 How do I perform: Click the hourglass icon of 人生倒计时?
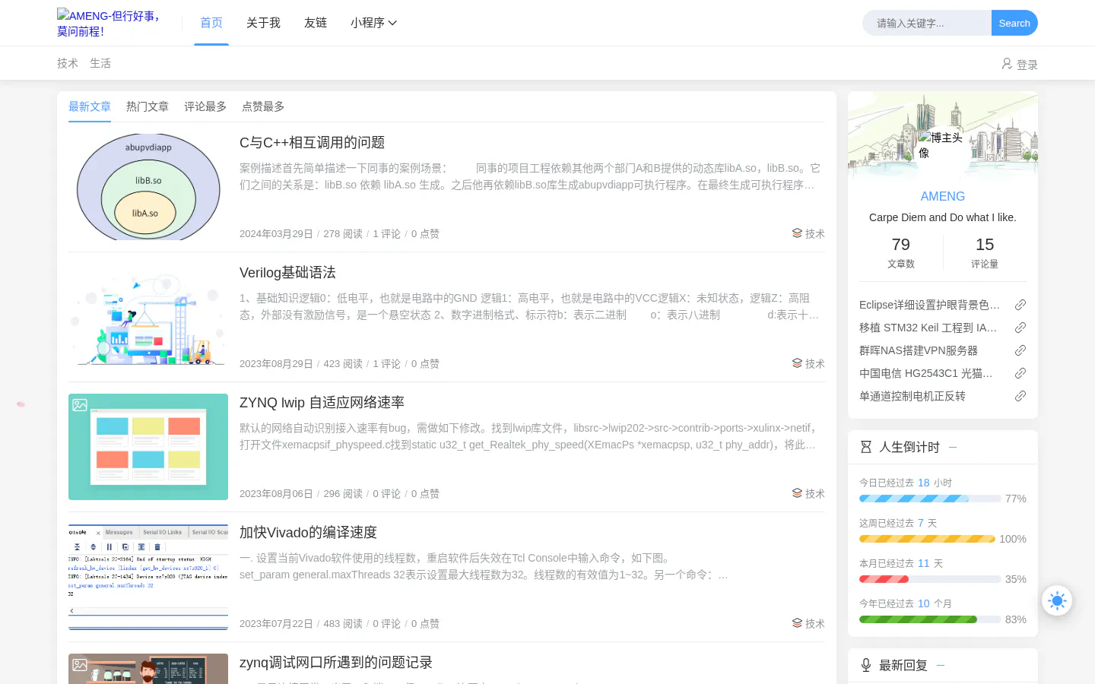865,447
